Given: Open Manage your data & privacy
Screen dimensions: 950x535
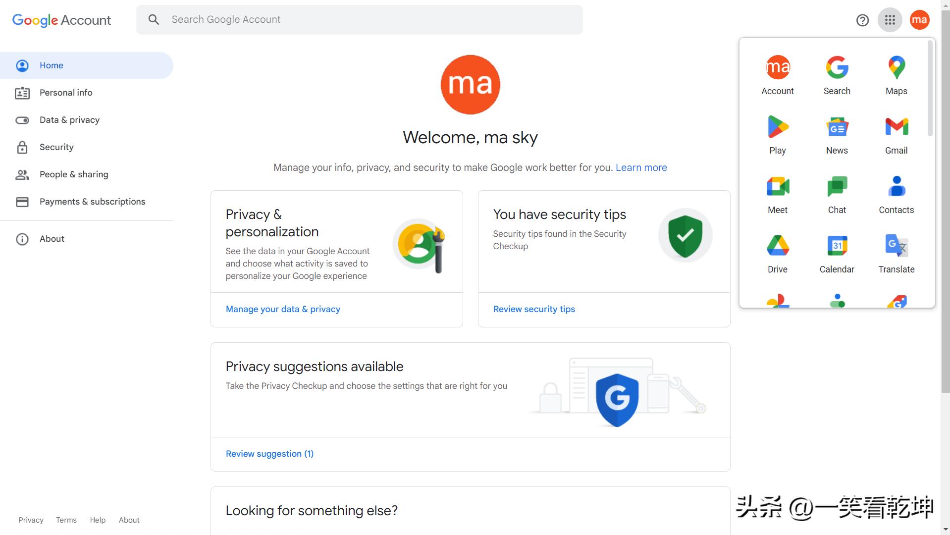Looking at the screenshot, I should pyautogui.click(x=283, y=309).
